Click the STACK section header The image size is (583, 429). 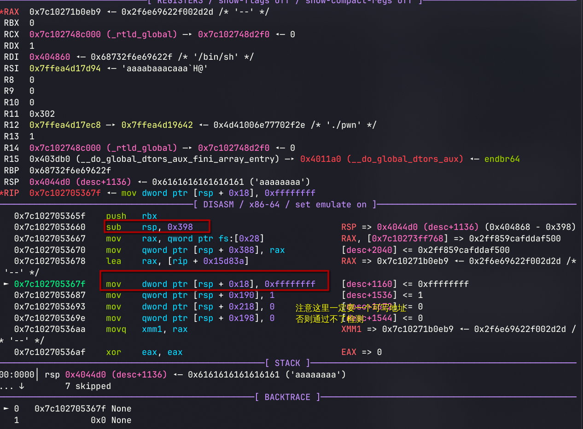click(288, 363)
